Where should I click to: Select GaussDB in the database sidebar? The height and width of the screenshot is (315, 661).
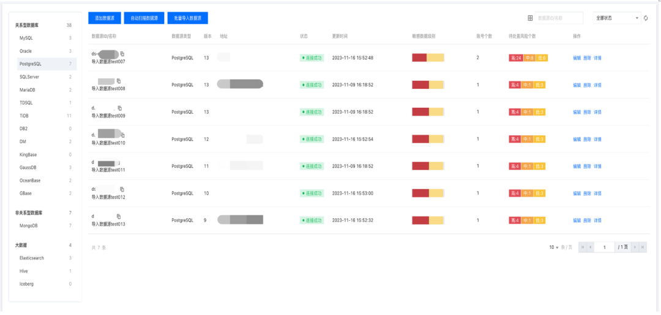[x=47, y=168]
